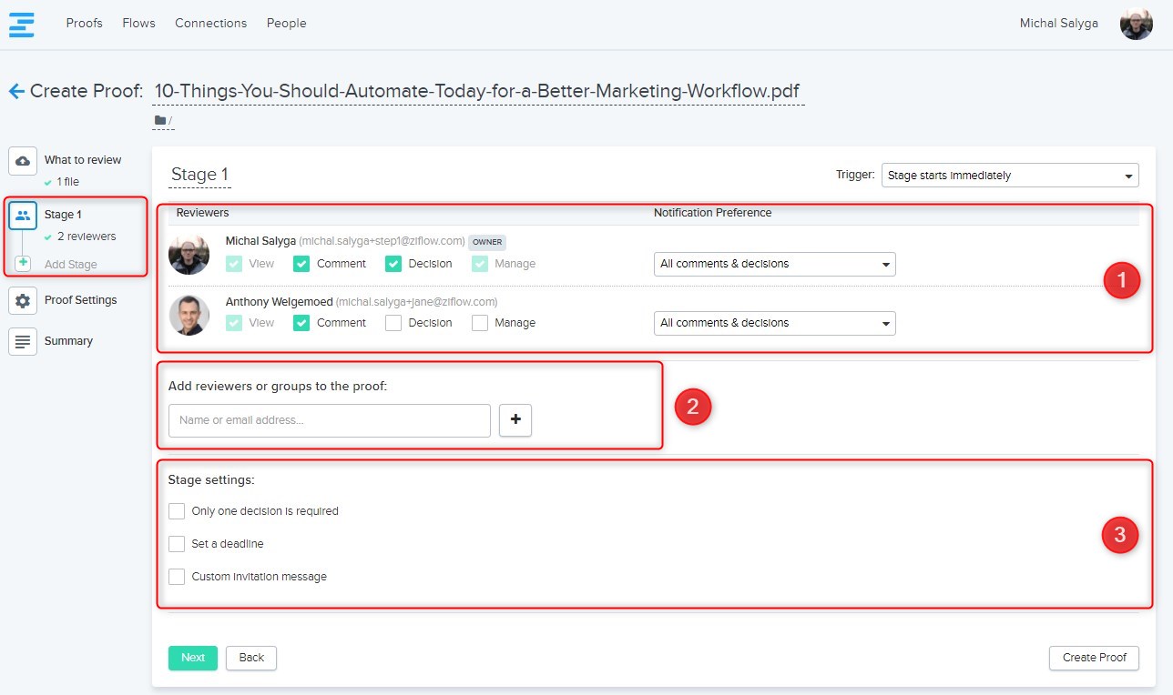The height and width of the screenshot is (695, 1173).
Task: Open the Summary list icon
Action: [23, 341]
